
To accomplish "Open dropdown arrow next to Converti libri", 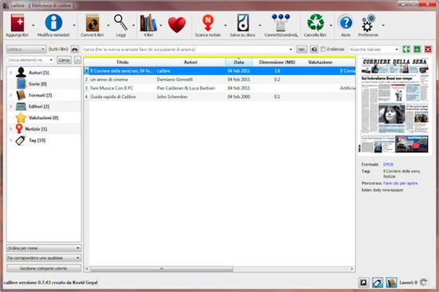I will coord(108,26).
